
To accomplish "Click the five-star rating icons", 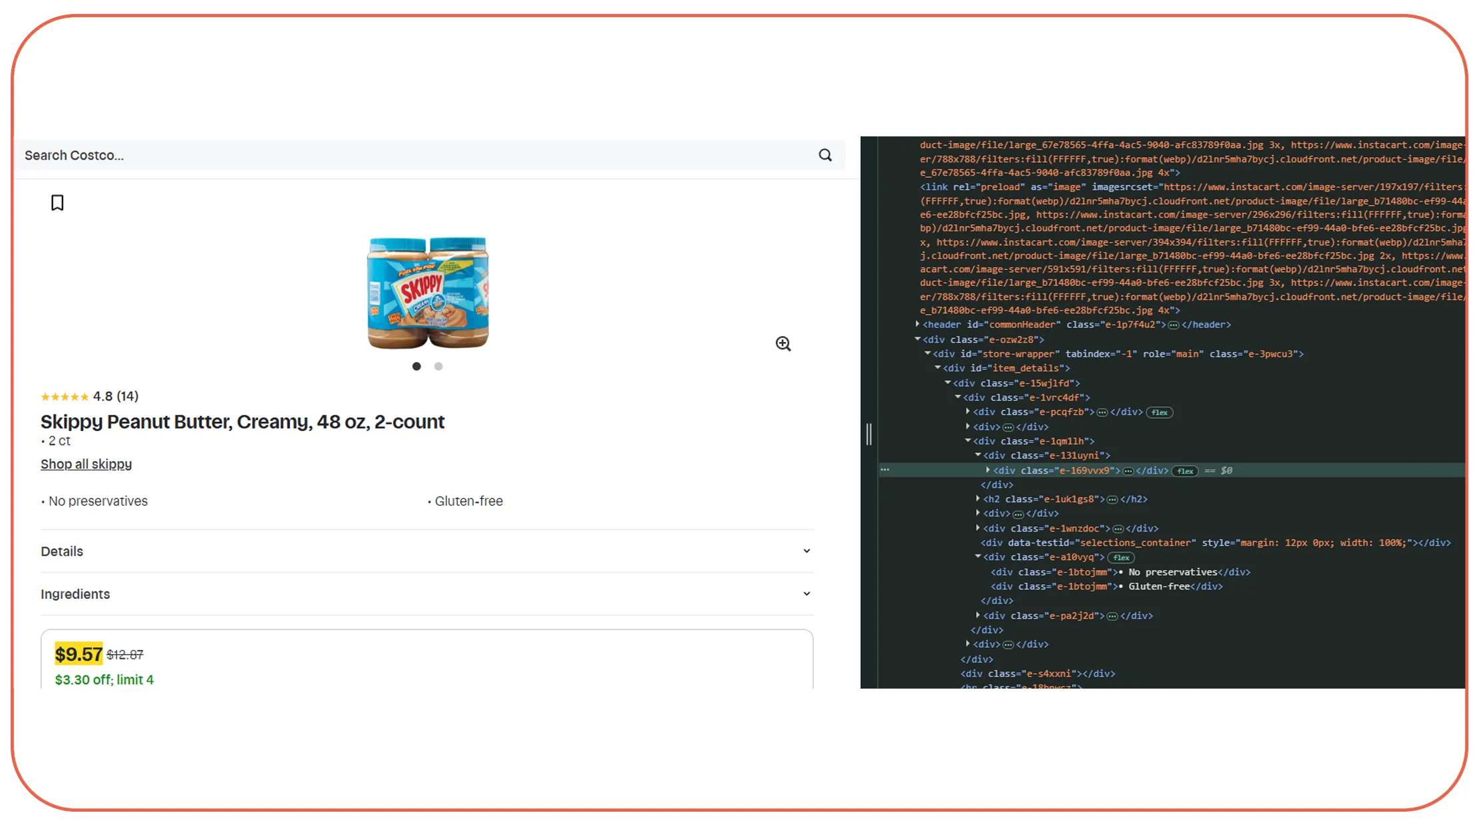I will (x=65, y=397).
